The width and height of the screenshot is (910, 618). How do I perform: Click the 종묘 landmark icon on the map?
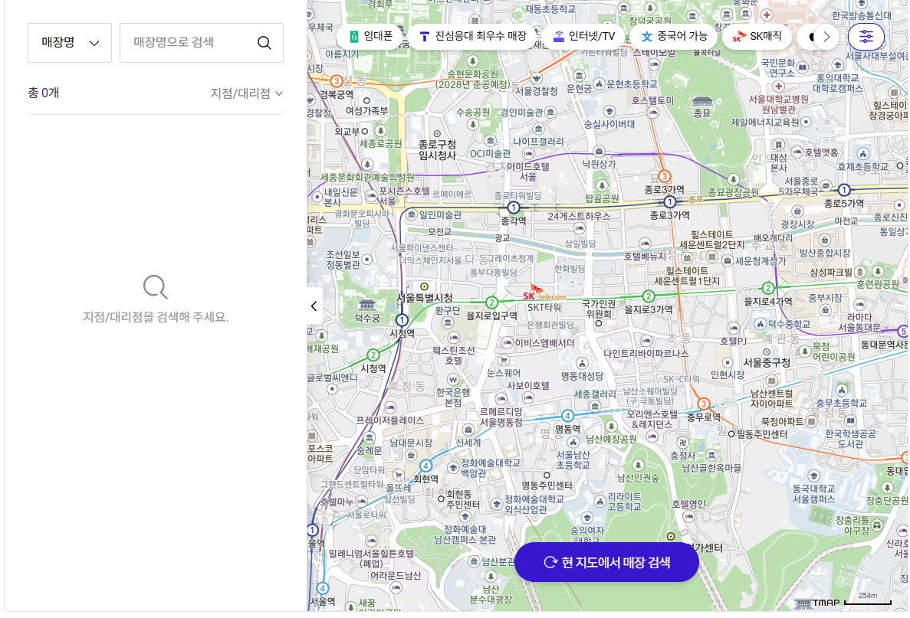(x=701, y=102)
